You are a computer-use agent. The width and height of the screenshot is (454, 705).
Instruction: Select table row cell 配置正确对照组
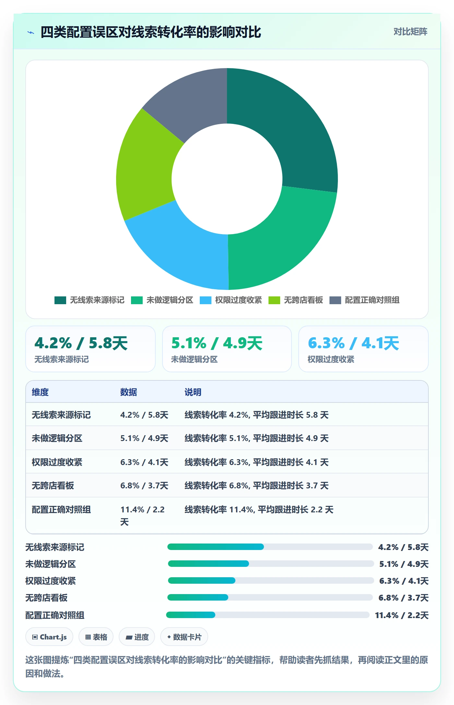61,509
